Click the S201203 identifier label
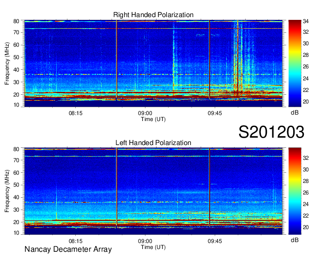314x255 pixels. [x=272, y=132]
